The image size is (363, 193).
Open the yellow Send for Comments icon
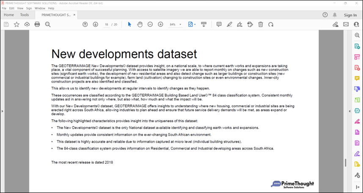357,164
